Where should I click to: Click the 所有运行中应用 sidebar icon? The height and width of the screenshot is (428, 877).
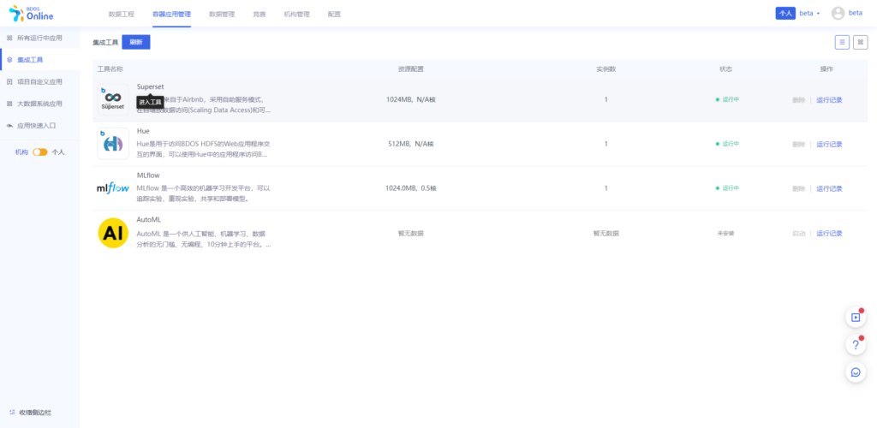(x=9, y=38)
